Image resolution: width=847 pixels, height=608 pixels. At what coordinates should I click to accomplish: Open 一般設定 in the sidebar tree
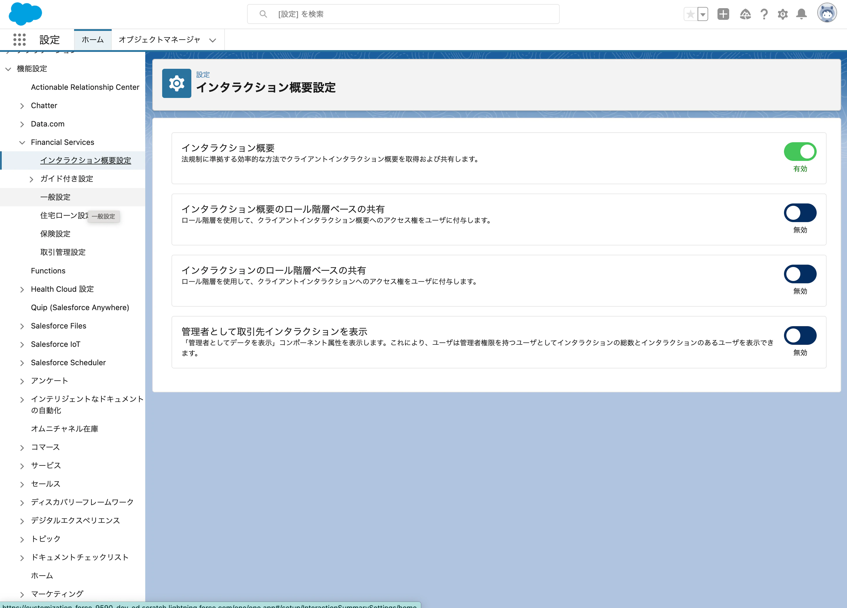[55, 197]
